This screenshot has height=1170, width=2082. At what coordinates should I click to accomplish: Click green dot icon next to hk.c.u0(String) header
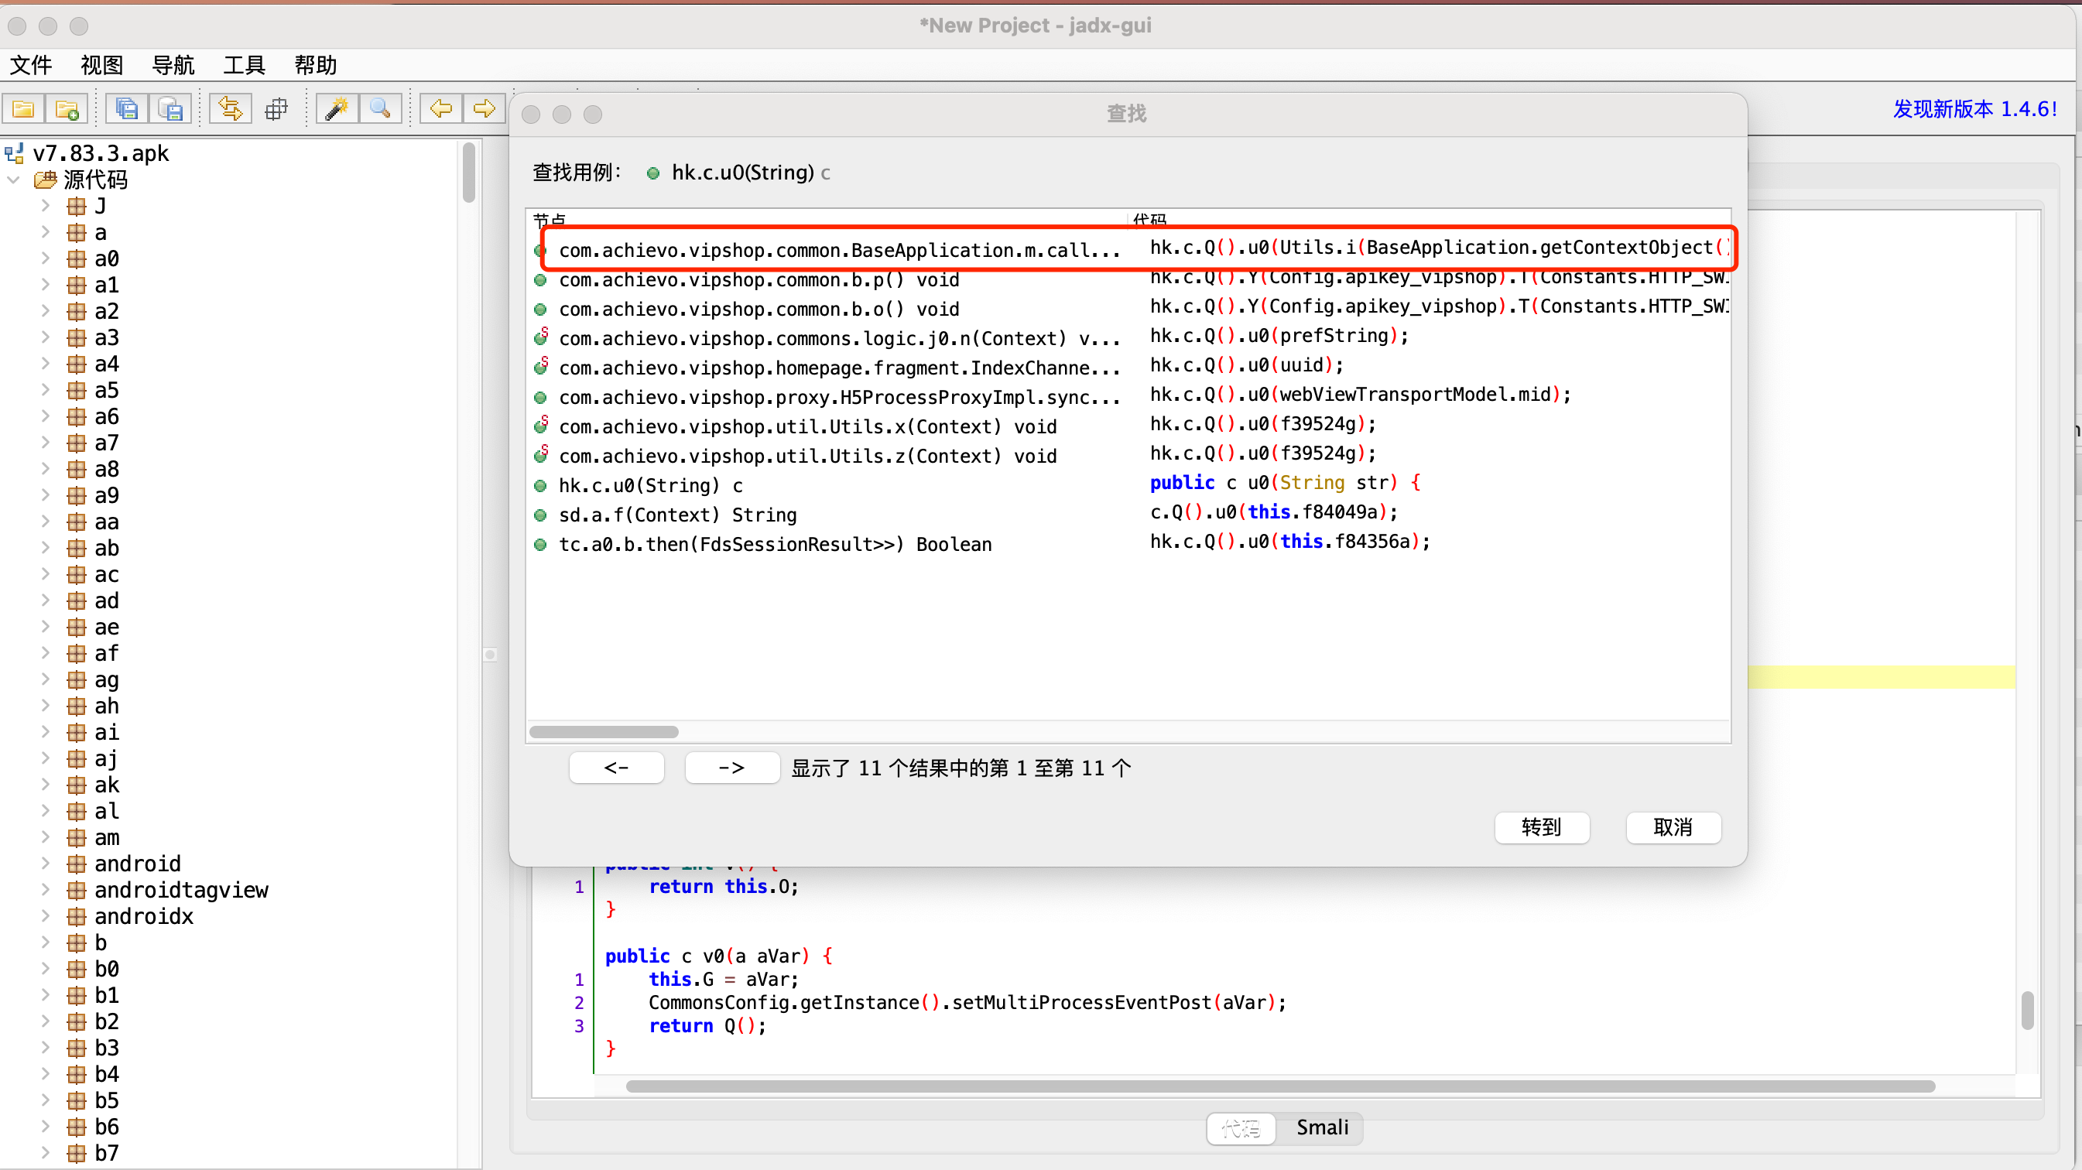coord(653,173)
